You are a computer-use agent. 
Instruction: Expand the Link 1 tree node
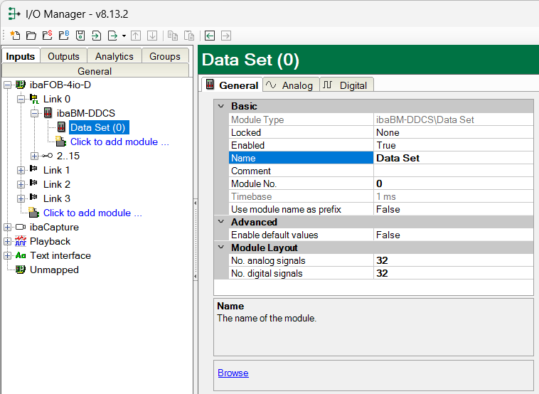point(21,170)
